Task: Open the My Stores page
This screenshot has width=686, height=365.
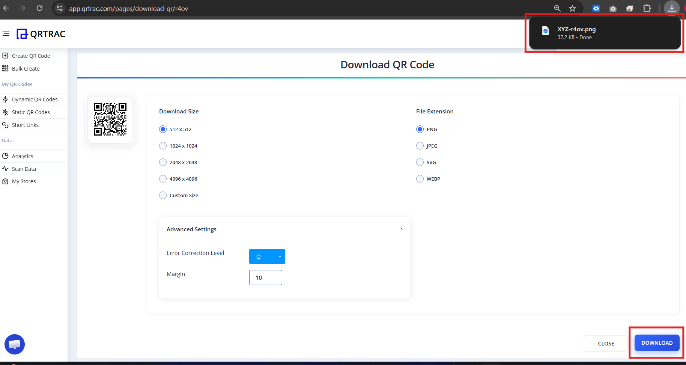Action: pos(24,181)
